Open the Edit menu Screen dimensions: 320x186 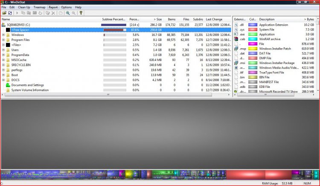point(12,7)
